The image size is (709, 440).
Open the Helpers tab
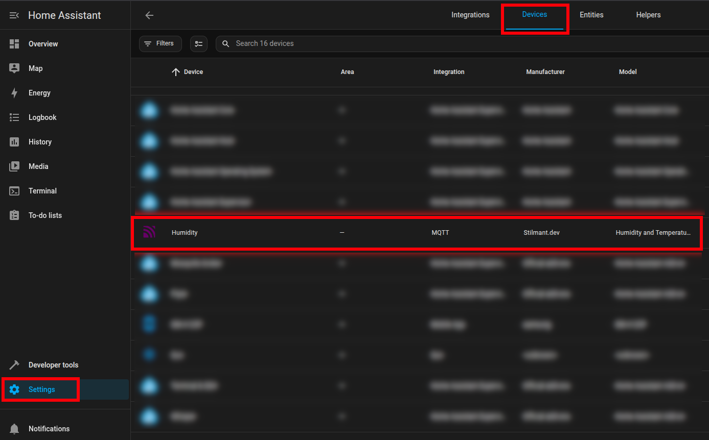(648, 15)
